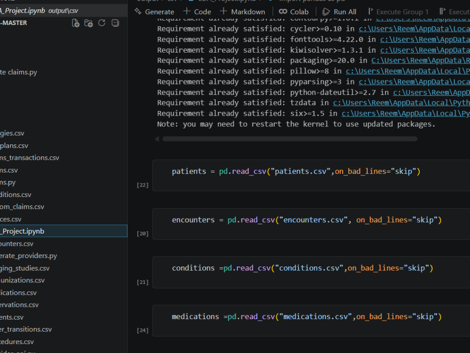Viewport: 470px width, 353px height.
Task: Follow path link on pillow>=8 line
Action: pyautogui.click(x=407, y=71)
